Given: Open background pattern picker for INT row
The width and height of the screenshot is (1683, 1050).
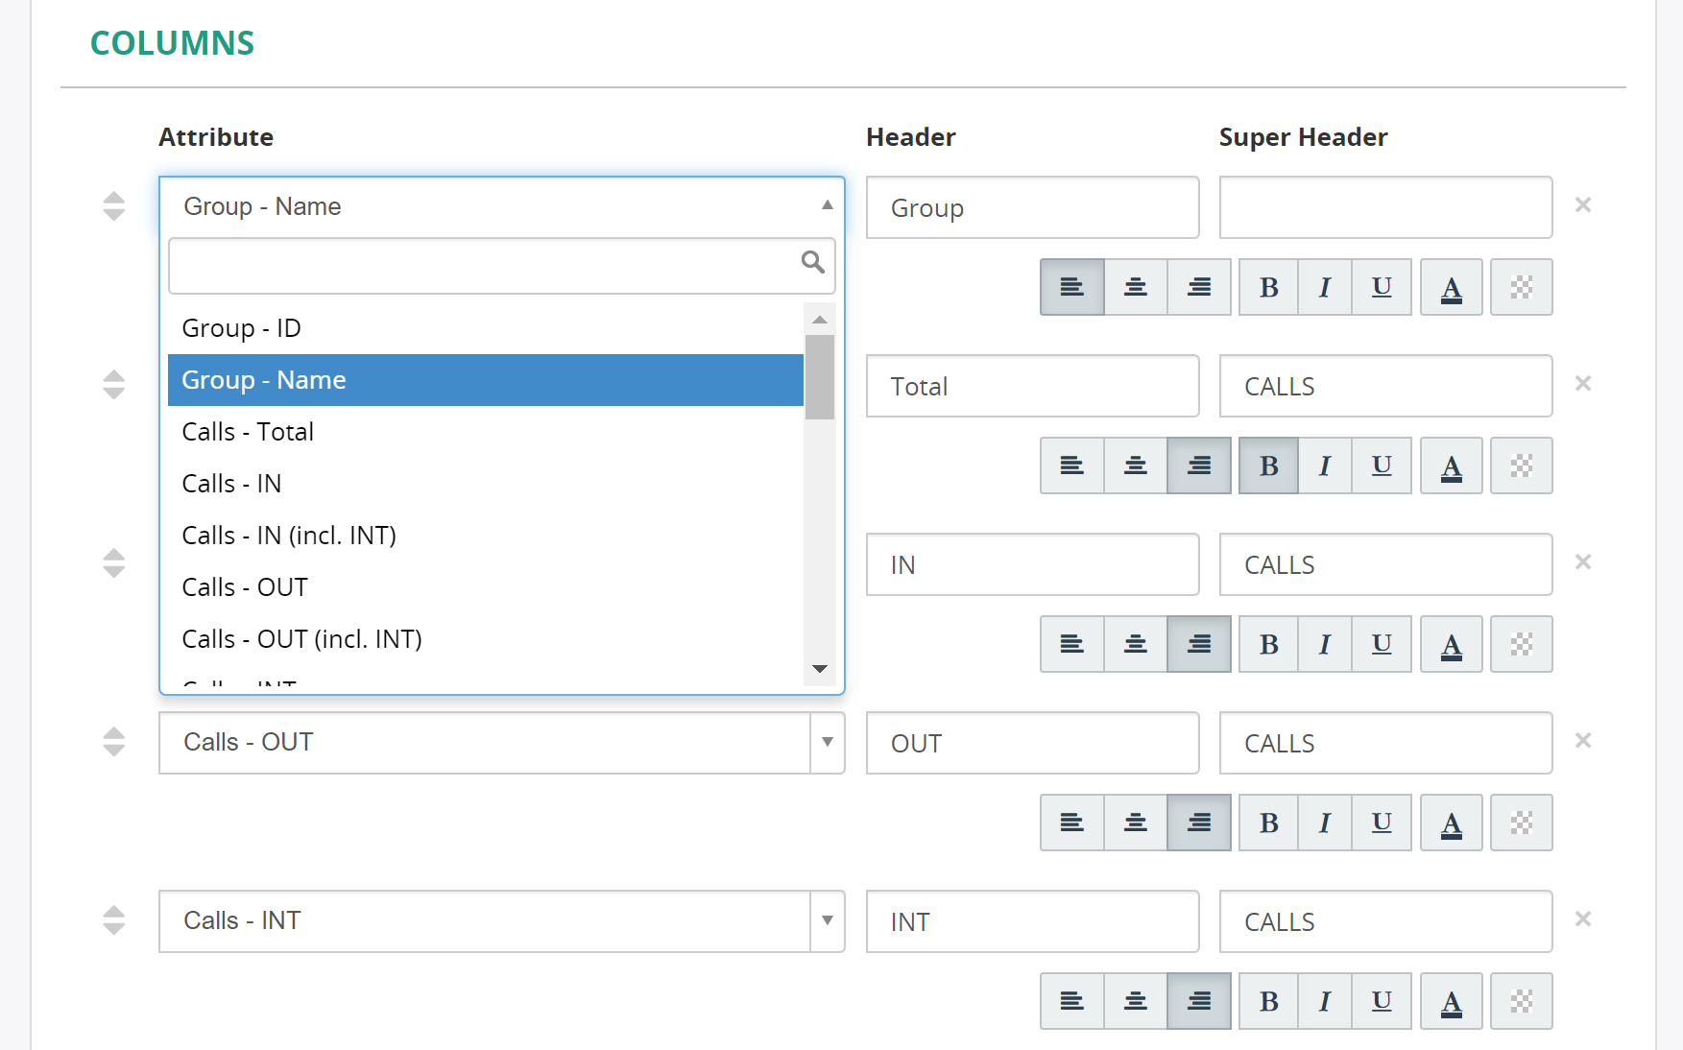Looking at the screenshot, I should (1522, 1001).
